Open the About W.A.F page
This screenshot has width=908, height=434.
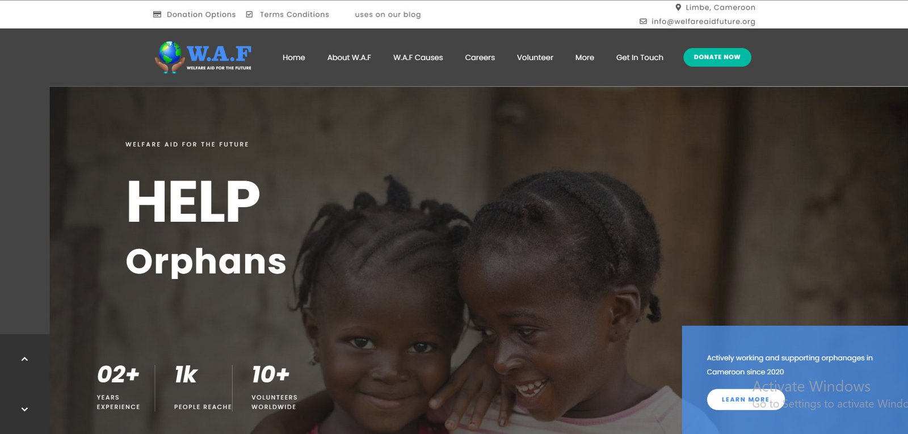[349, 57]
